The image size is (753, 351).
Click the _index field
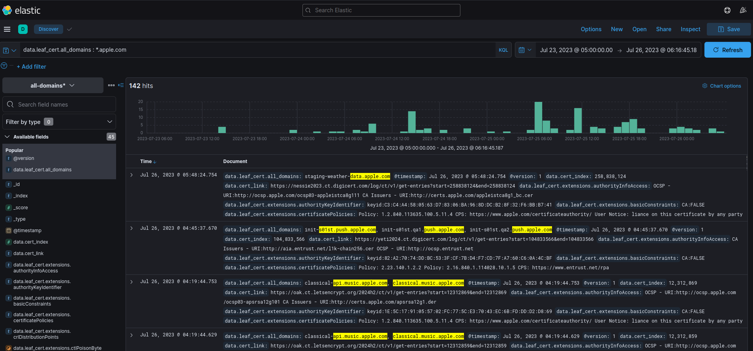click(21, 196)
